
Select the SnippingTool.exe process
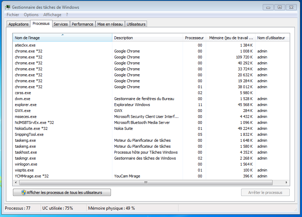click(x=151, y=134)
